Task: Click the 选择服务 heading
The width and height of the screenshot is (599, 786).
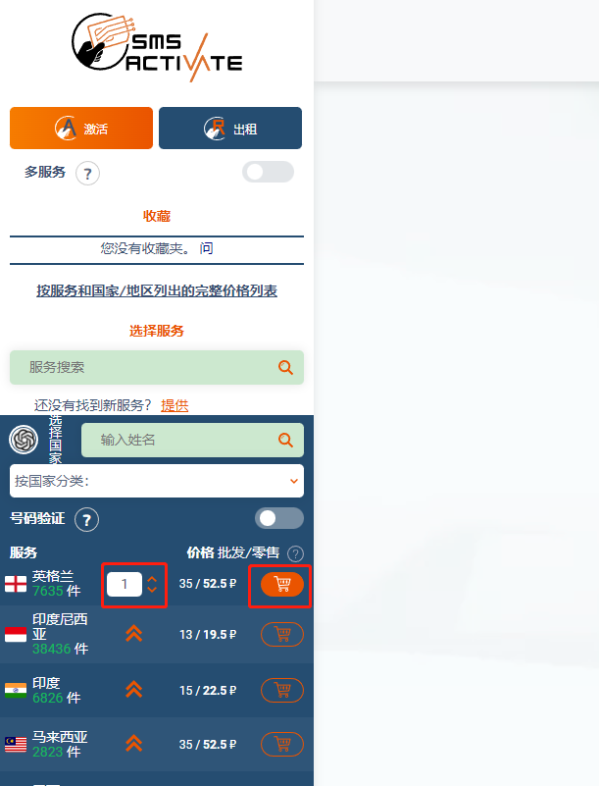Action: pyautogui.click(x=157, y=331)
